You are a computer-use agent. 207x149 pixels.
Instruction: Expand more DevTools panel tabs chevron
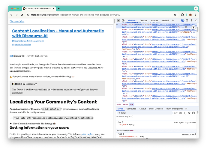[x=173, y=20]
